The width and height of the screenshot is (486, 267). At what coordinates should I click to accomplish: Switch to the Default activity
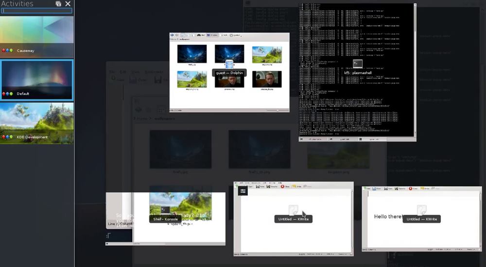tap(37, 80)
